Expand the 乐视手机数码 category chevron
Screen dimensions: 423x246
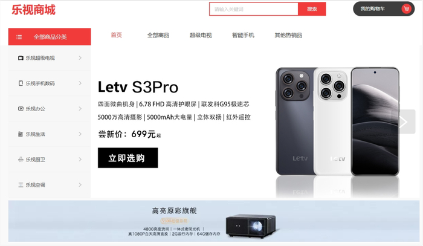(x=80, y=83)
